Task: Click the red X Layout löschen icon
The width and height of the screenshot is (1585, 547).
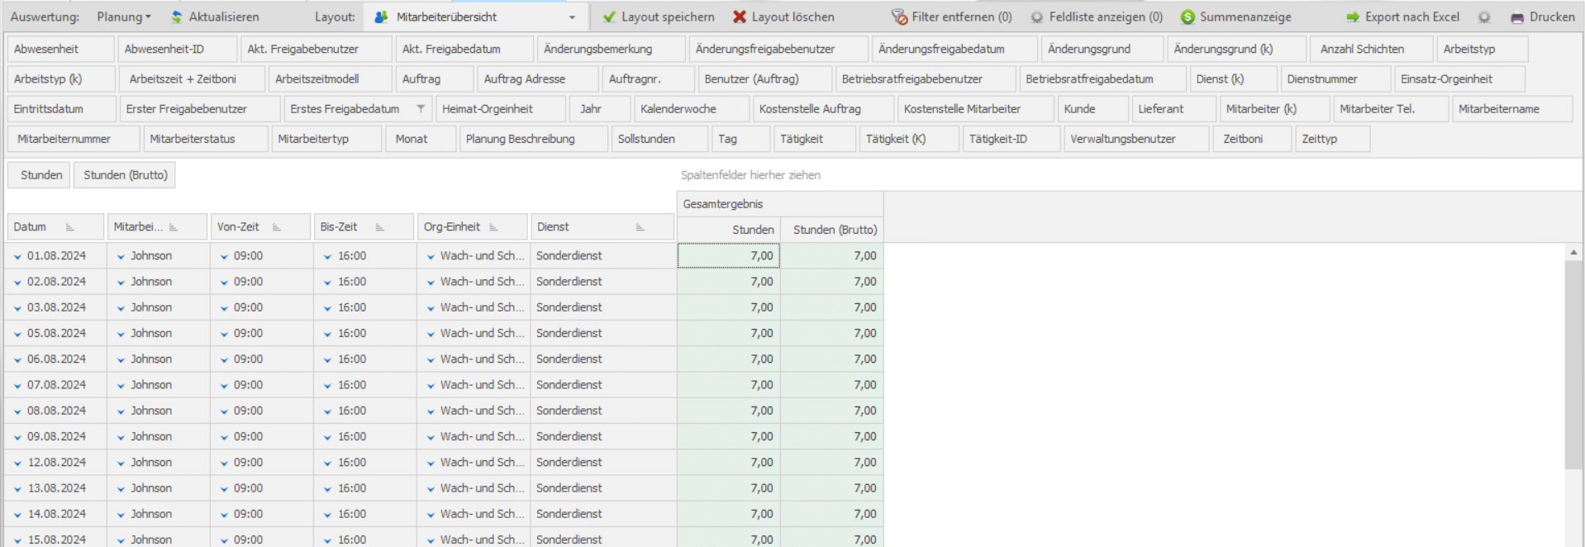Action: [x=740, y=17]
